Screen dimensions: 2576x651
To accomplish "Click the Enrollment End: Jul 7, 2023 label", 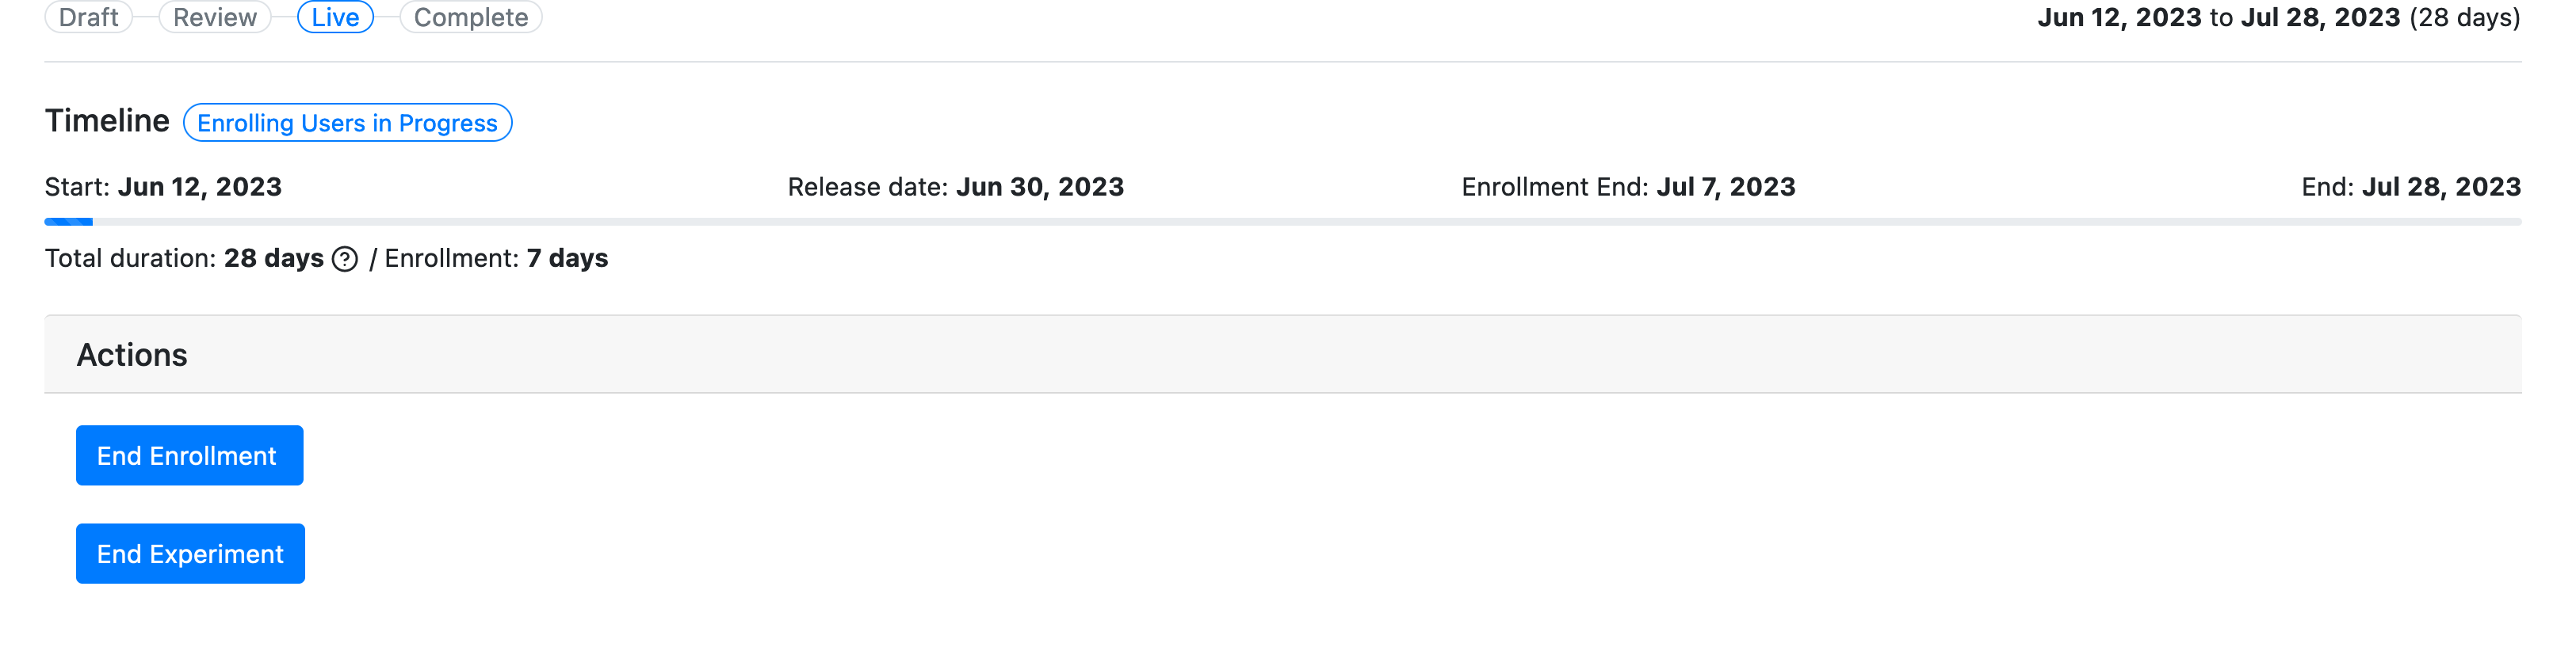I will pos(1629,187).
